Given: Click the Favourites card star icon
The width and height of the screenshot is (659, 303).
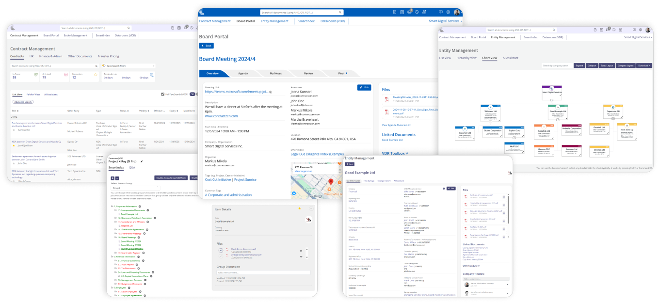Looking at the screenshot, I should (96, 75).
